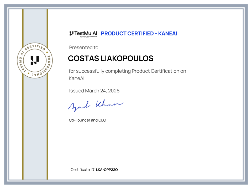Click the "Co-Founder and CEO" title
Screen dimensions: 252x189
(87, 120)
